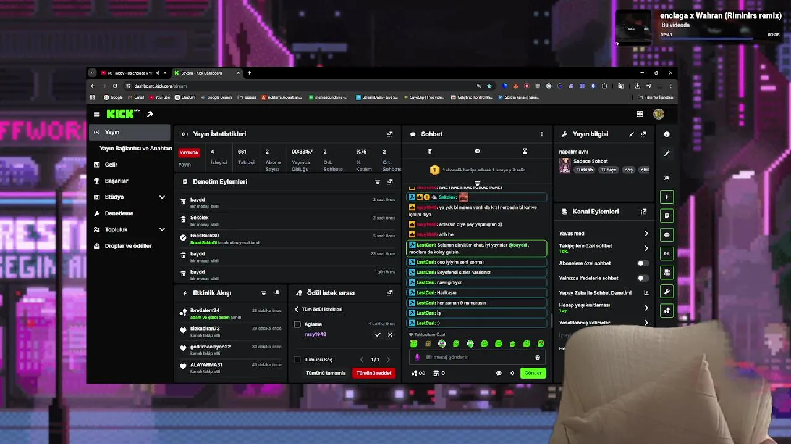
Task: Open chat settings gear icon near Gönder
Action: click(x=512, y=373)
